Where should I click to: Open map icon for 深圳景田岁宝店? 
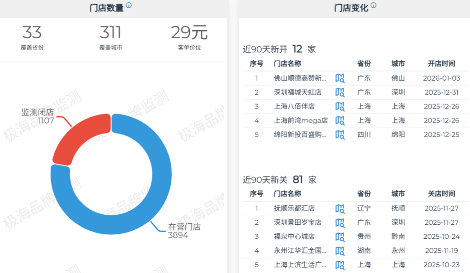pyautogui.click(x=340, y=222)
